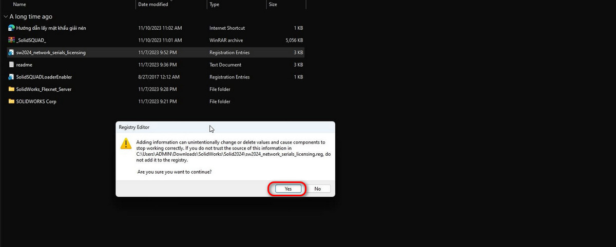616x247 pixels.
Task: Select the SolidSQUADLoaderEnabler file name
Action: pyautogui.click(x=44, y=77)
